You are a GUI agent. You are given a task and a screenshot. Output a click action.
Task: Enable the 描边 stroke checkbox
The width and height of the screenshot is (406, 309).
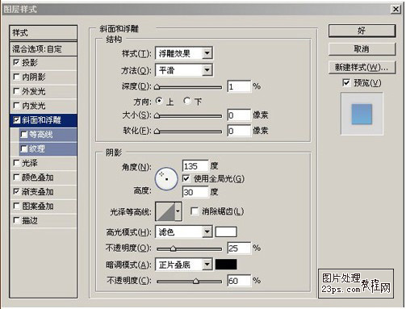pos(16,220)
